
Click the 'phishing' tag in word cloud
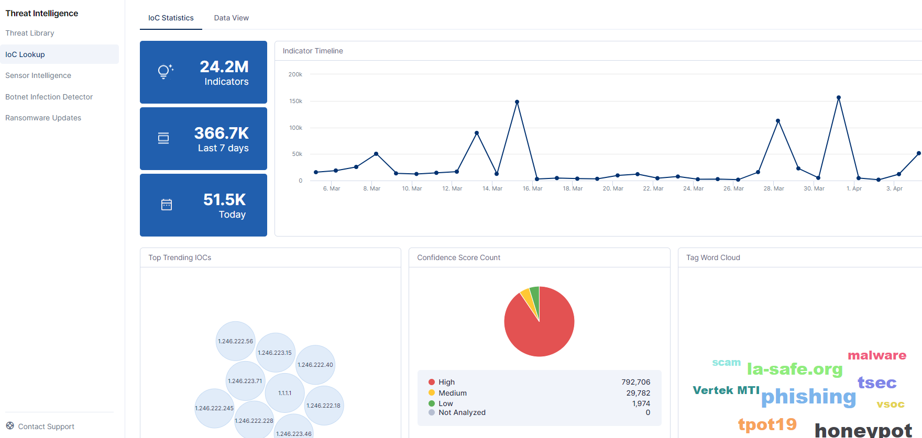point(808,397)
